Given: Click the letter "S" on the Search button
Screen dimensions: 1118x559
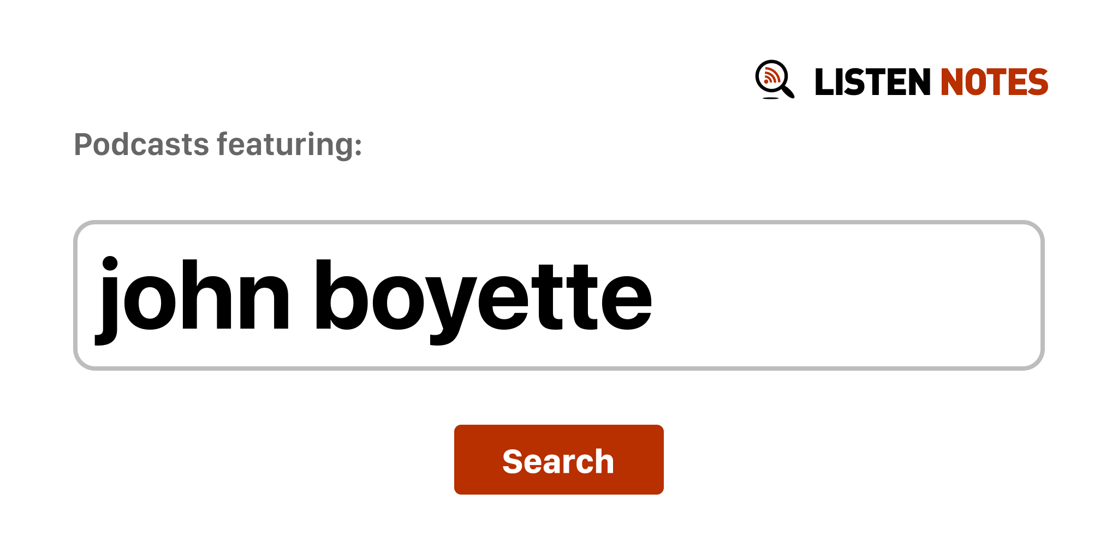Looking at the screenshot, I should [x=513, y=461].
